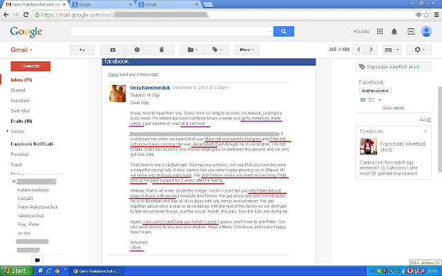Bookmark page with the star icon
The width and height of the screenshot is (442, 276).
click(427, 14)
